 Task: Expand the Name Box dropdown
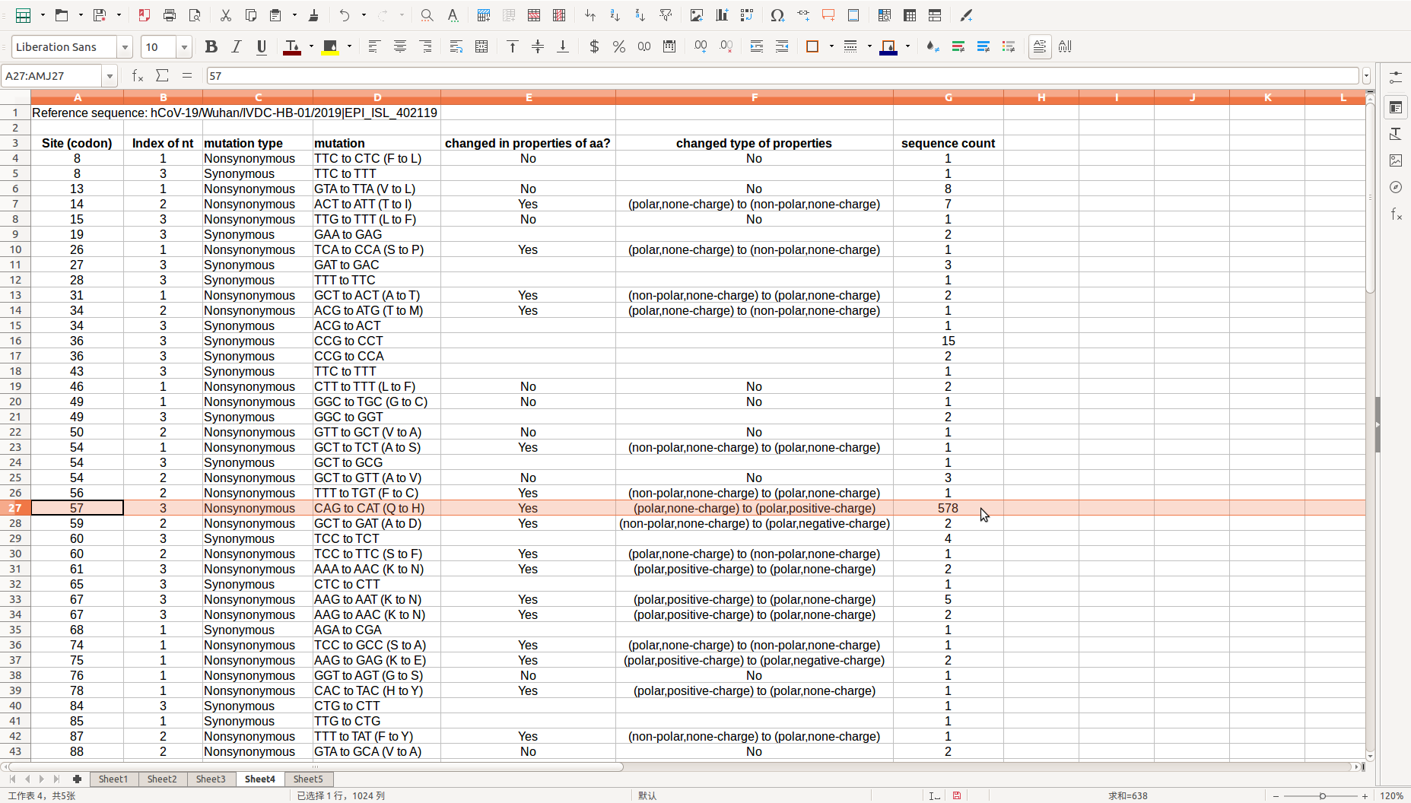pos(110,76)
